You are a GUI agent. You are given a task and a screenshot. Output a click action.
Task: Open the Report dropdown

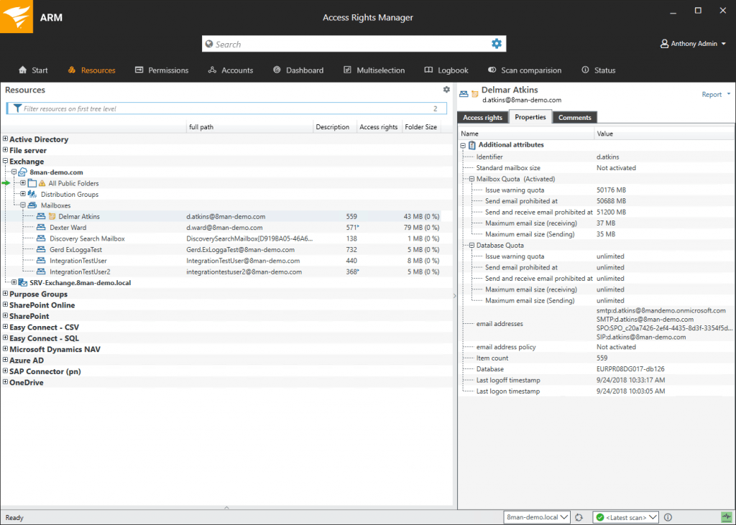point(716,94)
